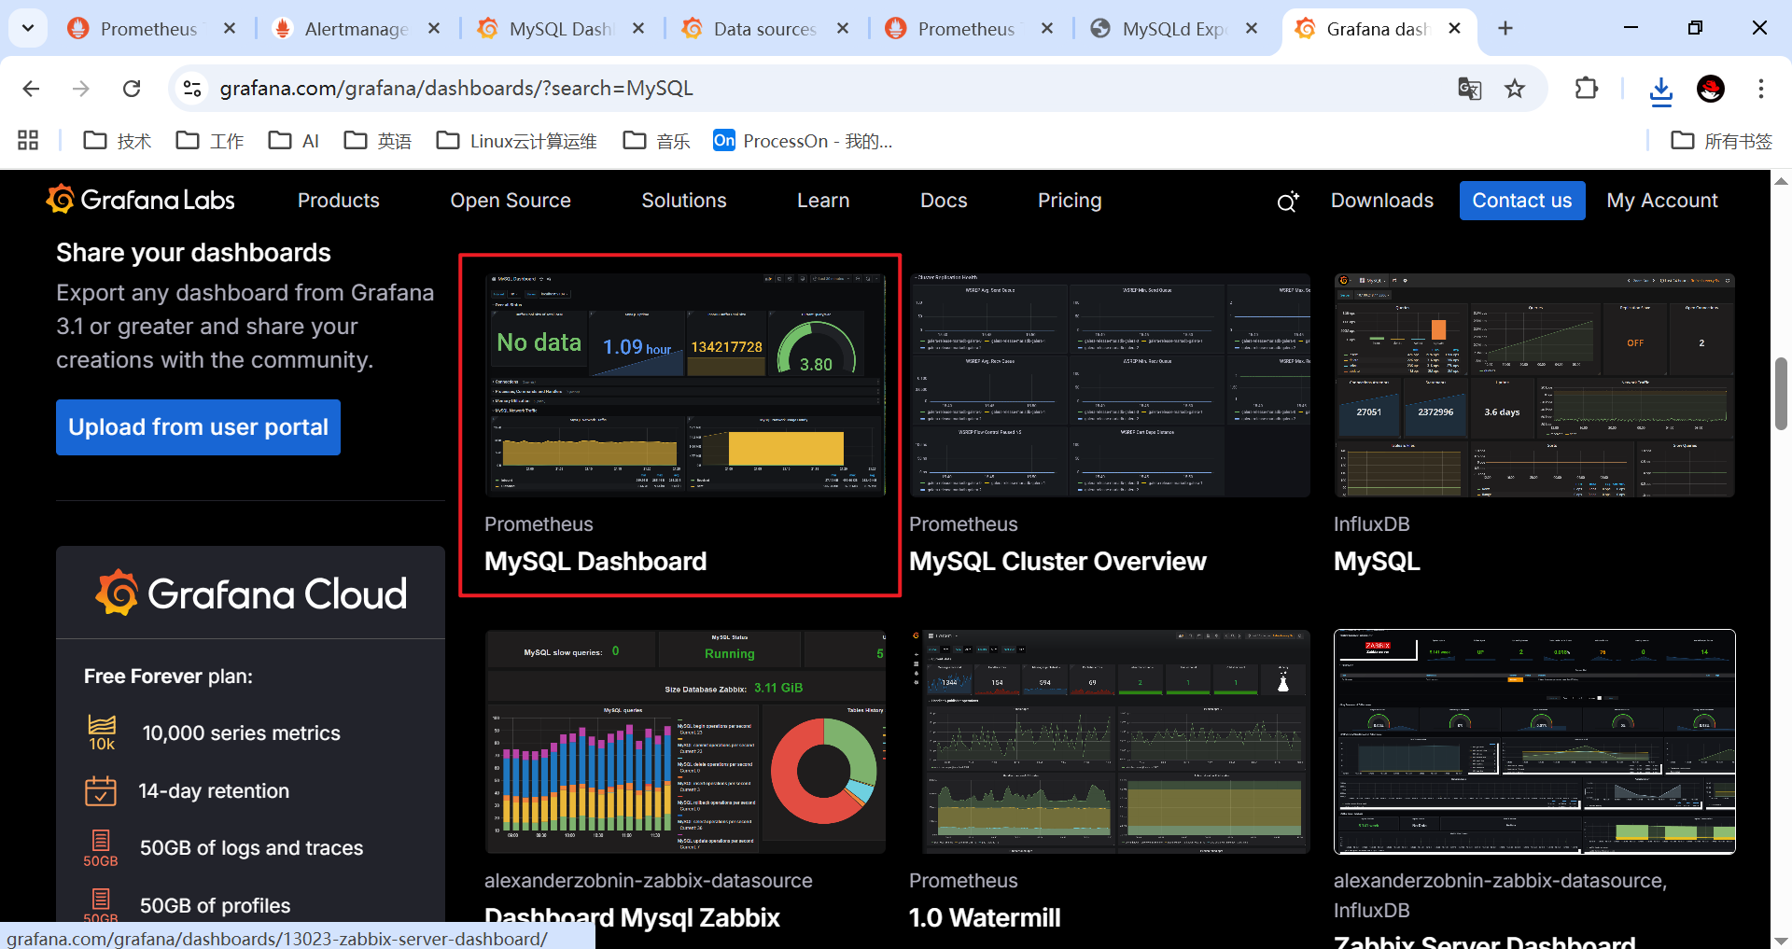Open the AI bookmark folder
The width and height of the screenshot is (1792, 949).
(293, 141)
